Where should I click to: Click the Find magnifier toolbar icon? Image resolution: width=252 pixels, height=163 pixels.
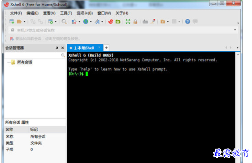[64, 22]
